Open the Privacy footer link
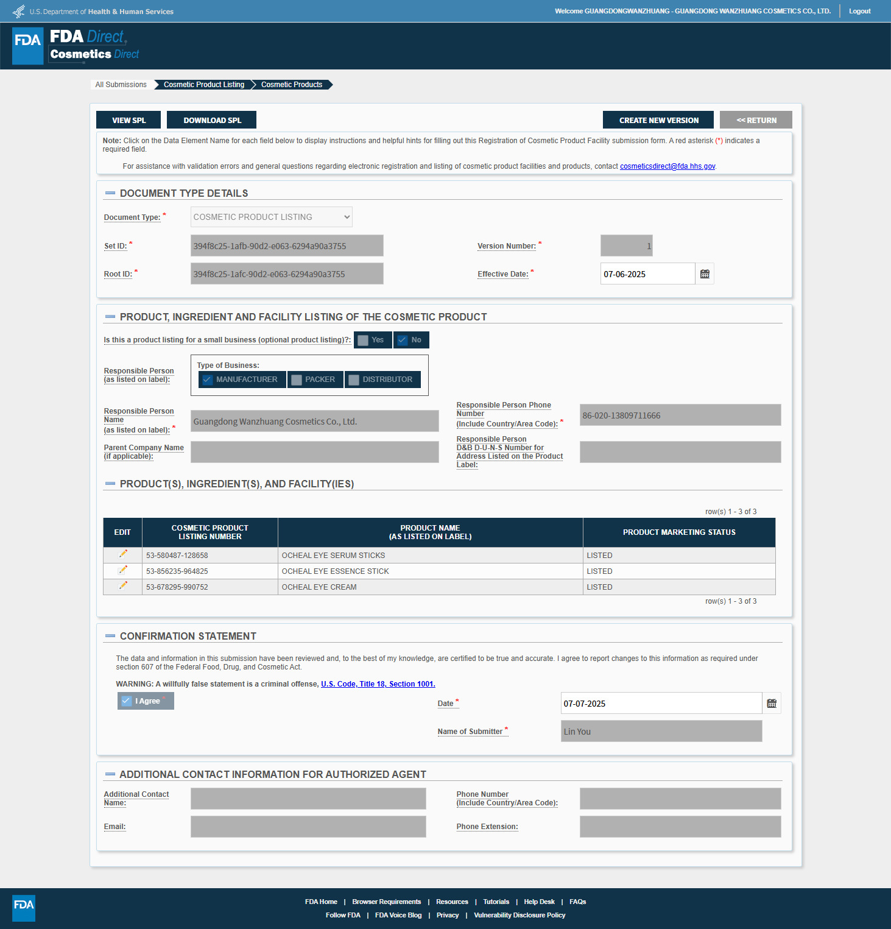The height and width of the screenshot is (929, 891). [448, 915]
